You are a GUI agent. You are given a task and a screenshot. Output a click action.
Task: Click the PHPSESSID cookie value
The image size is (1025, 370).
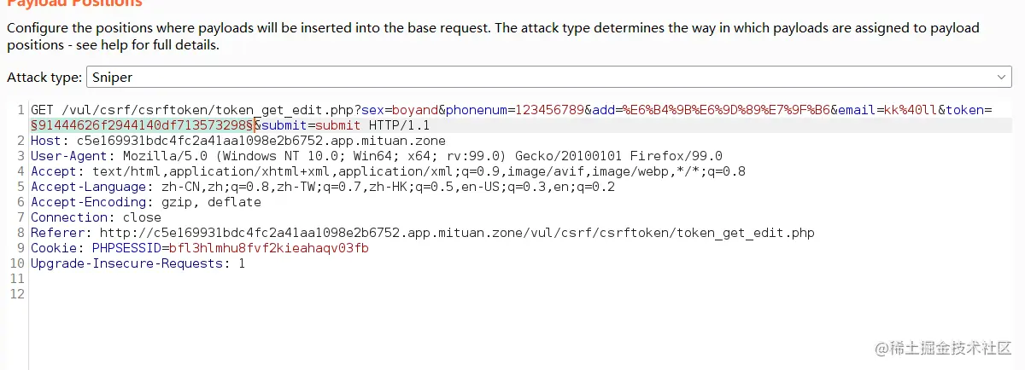(x=269, y=248)
